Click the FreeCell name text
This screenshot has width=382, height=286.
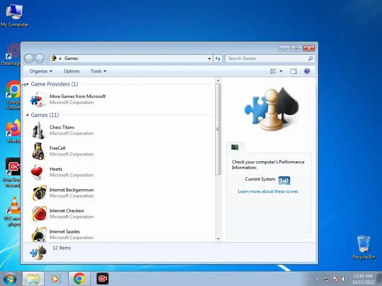[x=57, y=148]
